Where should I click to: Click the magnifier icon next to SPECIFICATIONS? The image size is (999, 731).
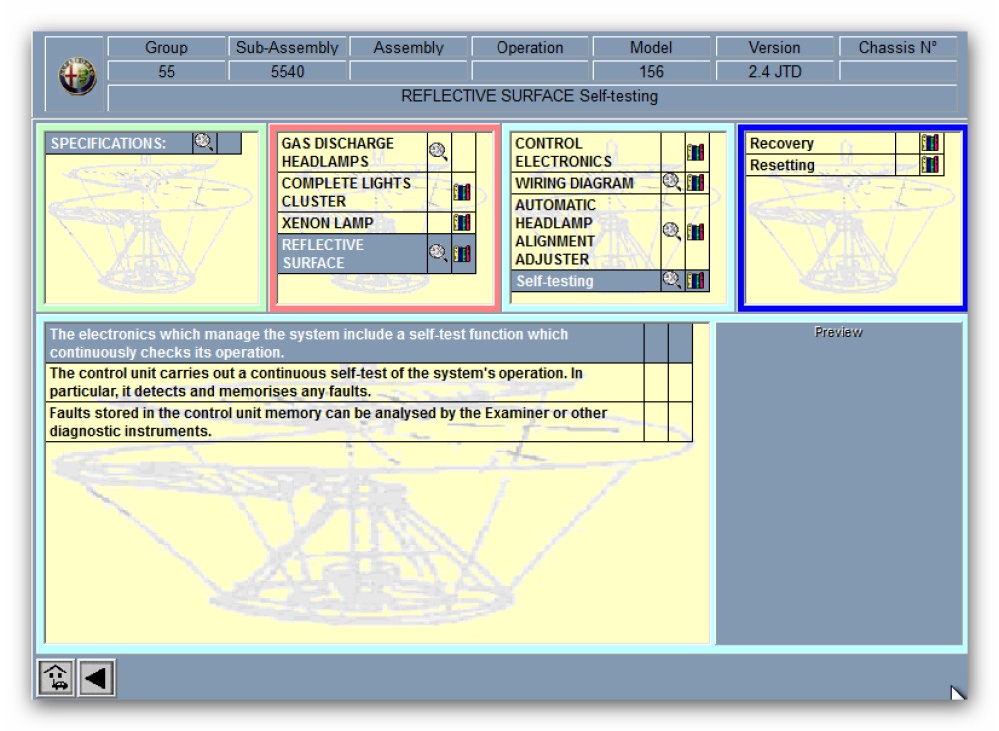tap(204, 143)
